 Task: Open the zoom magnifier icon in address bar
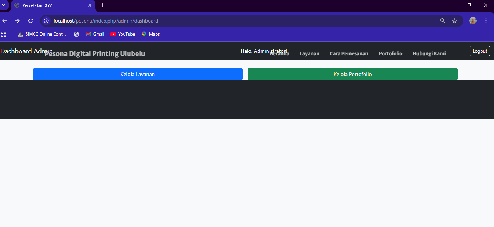(443, 21)
